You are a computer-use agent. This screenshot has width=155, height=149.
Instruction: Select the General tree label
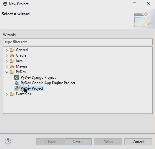click(22, 50)
